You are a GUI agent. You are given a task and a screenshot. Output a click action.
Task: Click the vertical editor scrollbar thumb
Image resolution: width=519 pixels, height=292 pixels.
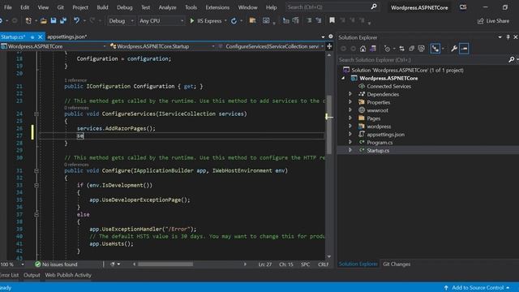click(329, 125)
